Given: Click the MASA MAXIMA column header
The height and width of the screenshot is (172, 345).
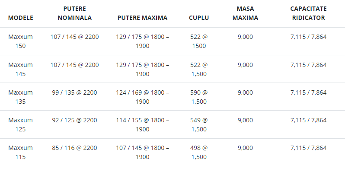Looking at the screenshot, I should [245, 13].
